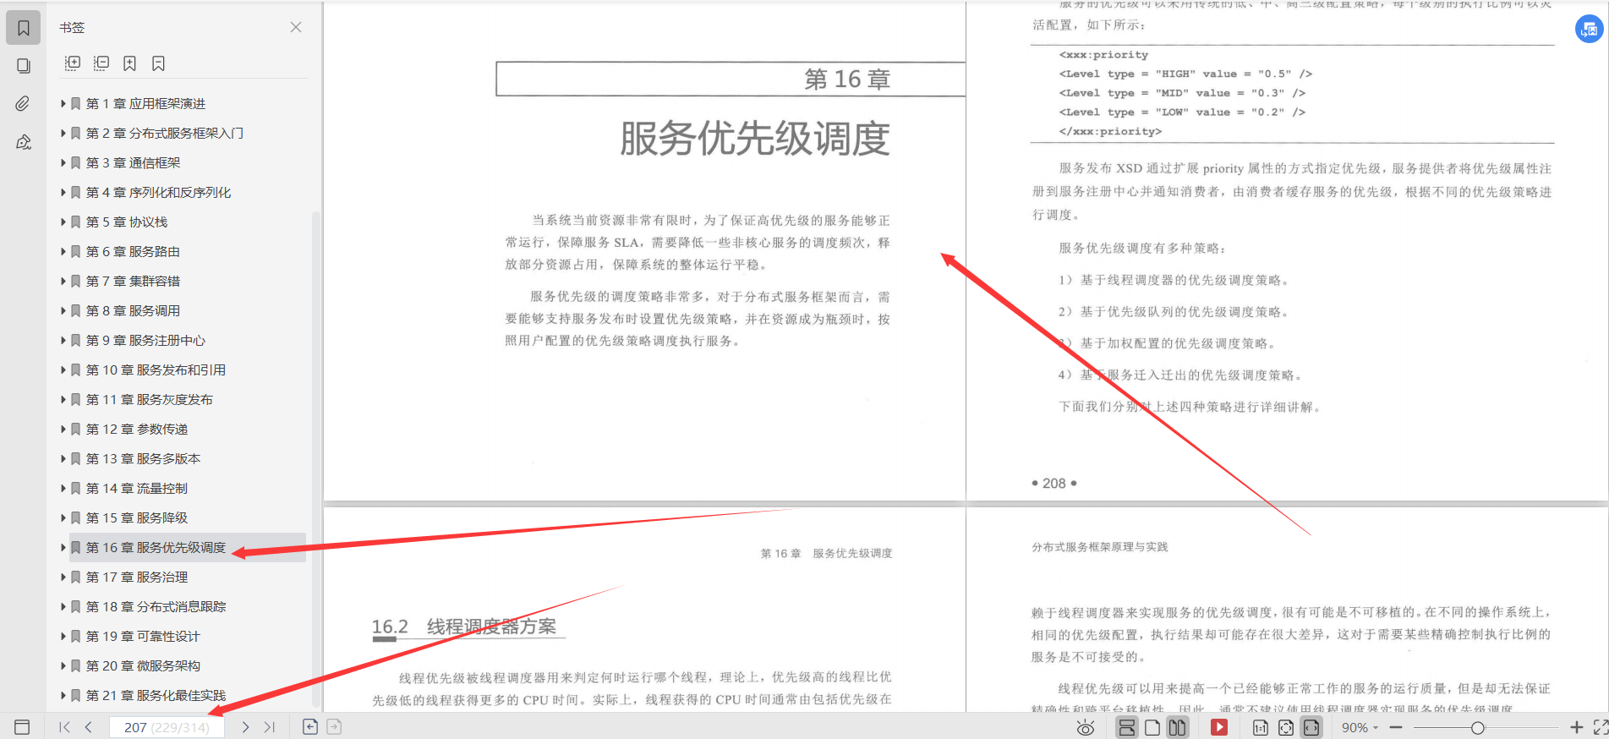Viewport: 1609px width, 739px height.
Task: Open bookmark 第 21 章 服务化最佳实践
Action: tap(156, 695)
